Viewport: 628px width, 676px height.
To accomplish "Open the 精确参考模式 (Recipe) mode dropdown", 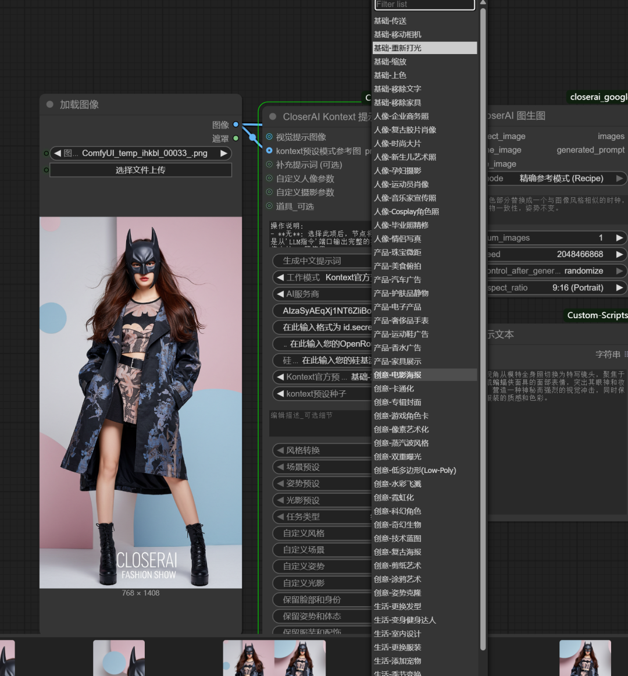I will click(556, 178).
